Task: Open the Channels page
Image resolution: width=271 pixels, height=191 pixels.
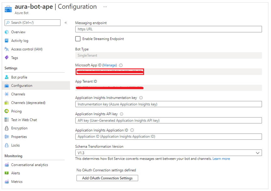Action: point(18,94)
